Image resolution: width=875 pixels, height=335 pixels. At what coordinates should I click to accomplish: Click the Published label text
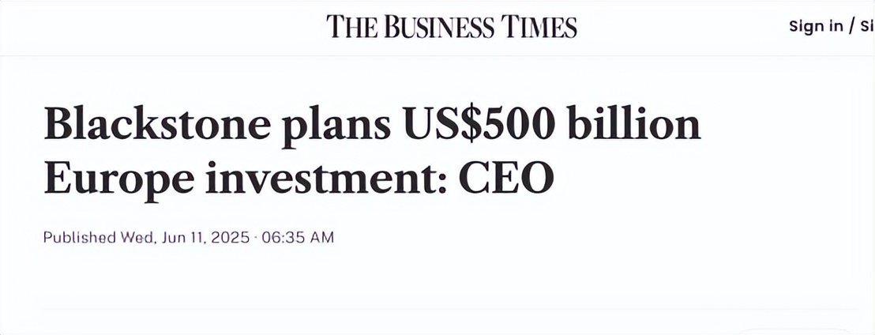80,237
